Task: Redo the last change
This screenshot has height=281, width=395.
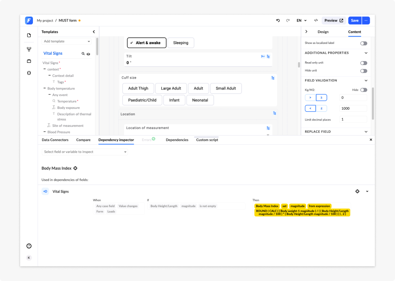Action: pos(288,20)
